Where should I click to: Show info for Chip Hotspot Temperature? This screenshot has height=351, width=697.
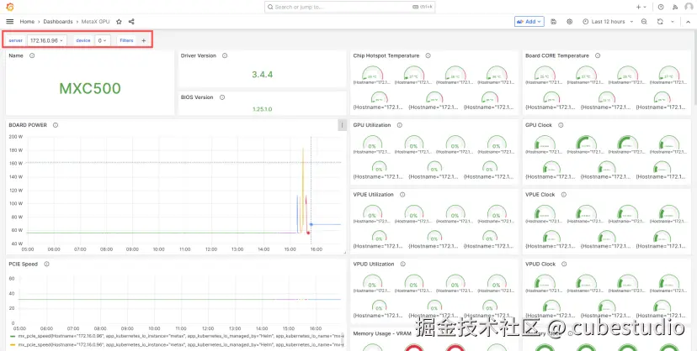tap(428, 55)
